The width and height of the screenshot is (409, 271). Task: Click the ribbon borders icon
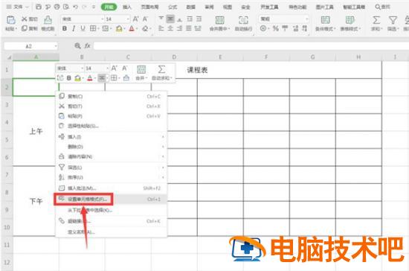click(93, 28)
